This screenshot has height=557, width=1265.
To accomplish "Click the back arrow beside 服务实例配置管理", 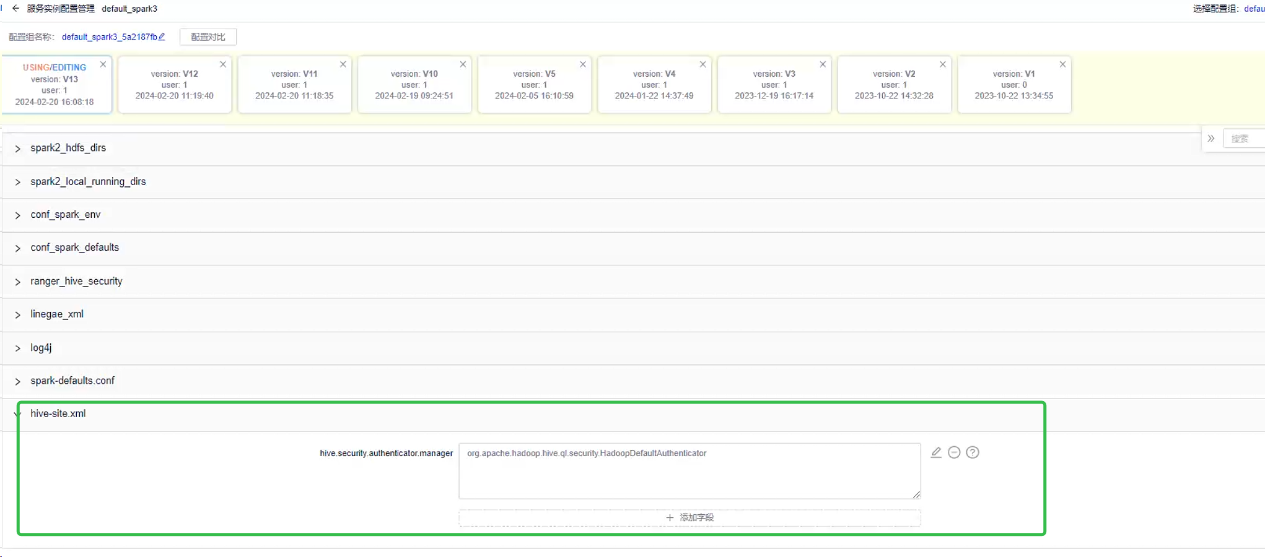I will pyautogui.click(x=15, y=8).
